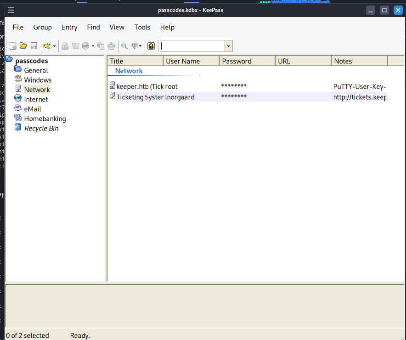Screen dimensions: 406x340
Task: Open the quick search dropdown arrow
Action: [229, 46]
